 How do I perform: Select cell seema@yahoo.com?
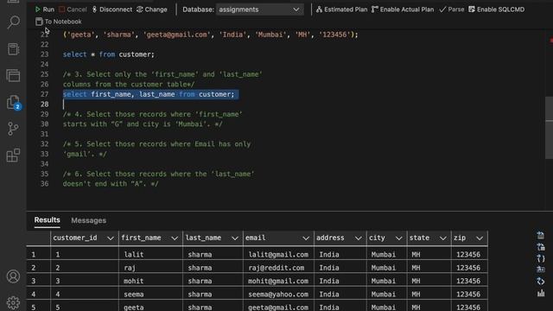pyautogui.click(x=278, y=294)
